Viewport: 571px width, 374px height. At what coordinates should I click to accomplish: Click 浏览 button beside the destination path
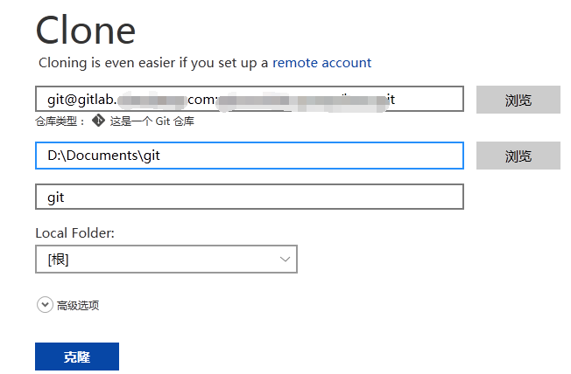click(x=518, y=156)
